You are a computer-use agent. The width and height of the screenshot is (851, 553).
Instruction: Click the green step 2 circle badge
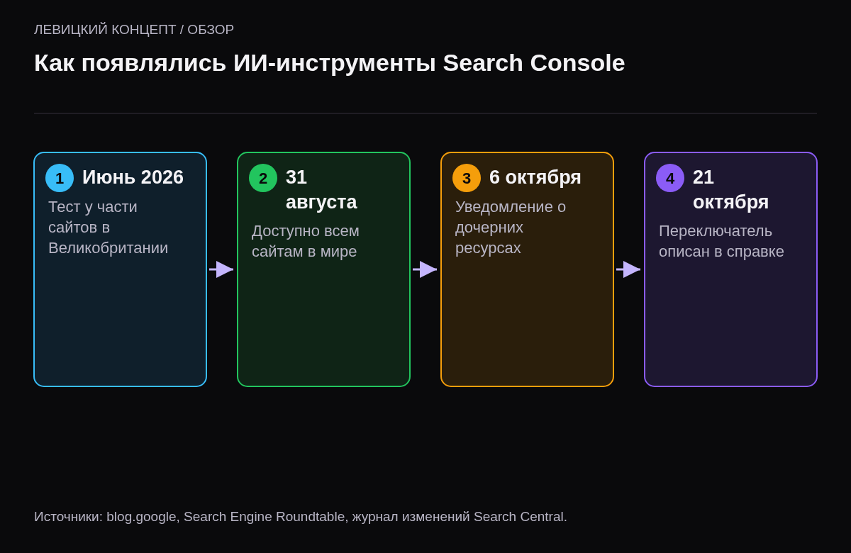(x=263, y=178)
